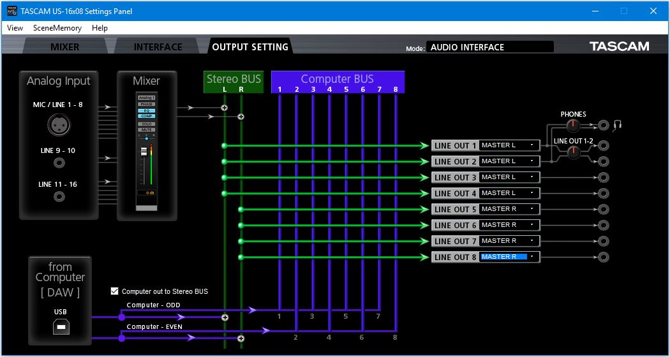
Task: Click the LINE OUT 5 label
Action: 455,209
